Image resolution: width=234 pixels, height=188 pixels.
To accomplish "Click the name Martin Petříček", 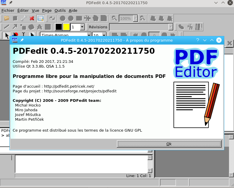I will click(x=30, y=120).
